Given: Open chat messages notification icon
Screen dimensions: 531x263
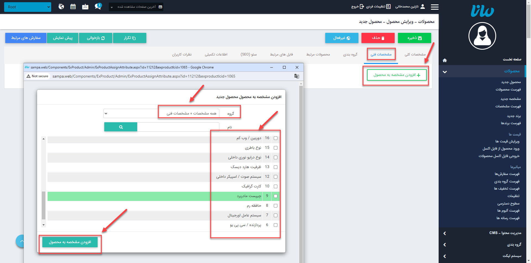Looking at the screenshot, I should click(98, 6).
